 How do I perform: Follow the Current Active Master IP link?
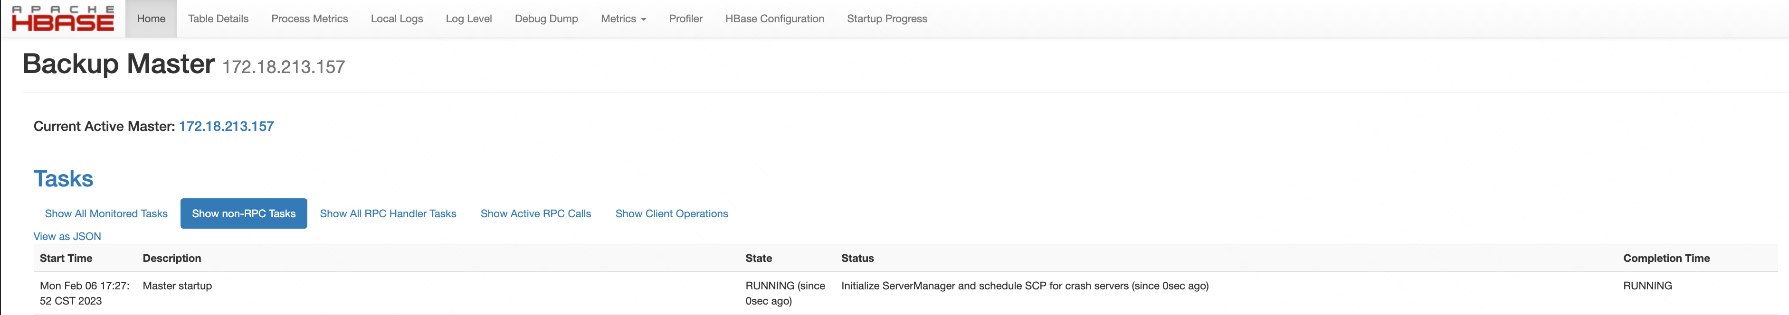point(227,126)
